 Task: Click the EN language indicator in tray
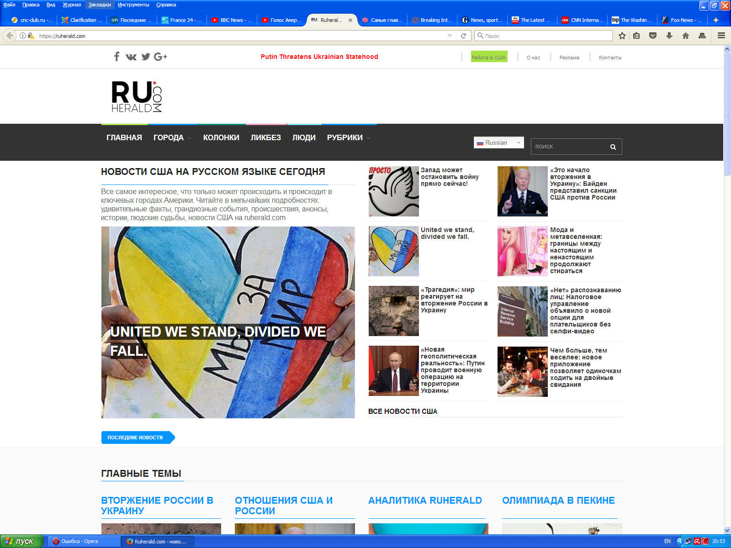(x=667, y=541)
